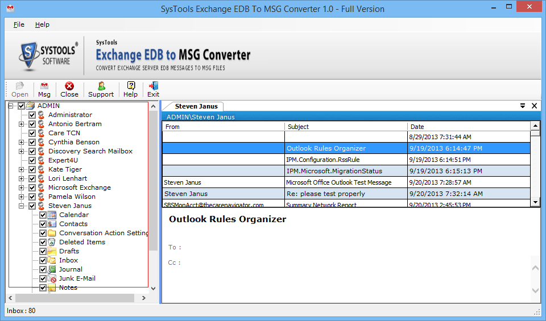Click the Deleted Items recycle icon
The height and width of the screenshot is (321, 546).
[x=52, y=241]
